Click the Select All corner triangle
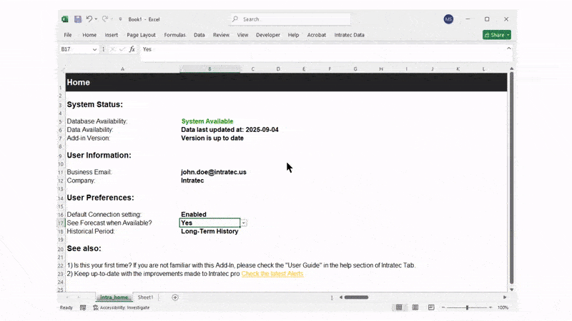 (x=62, y=69)
